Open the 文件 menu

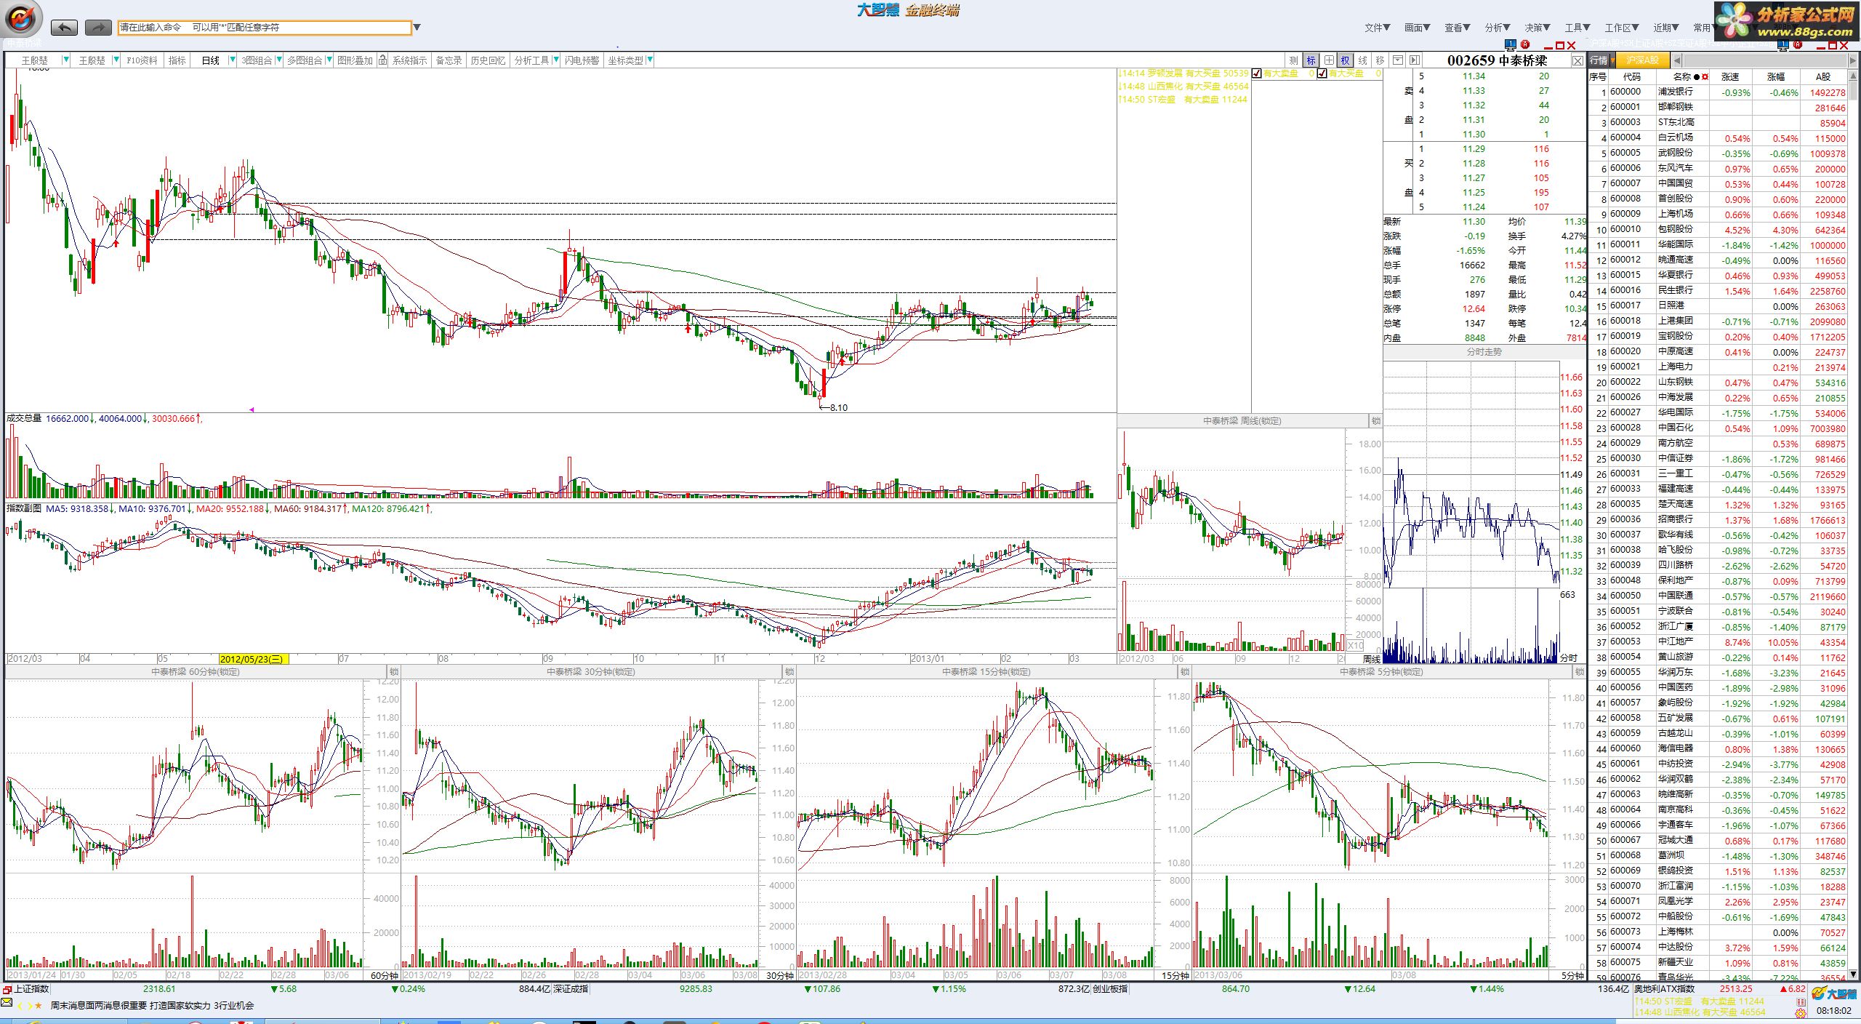1377,28
